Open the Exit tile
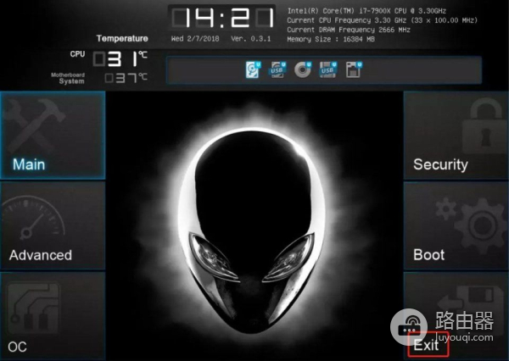Image resolution: width=509 pixels, height=361 pixels. (x=456, y=316)
